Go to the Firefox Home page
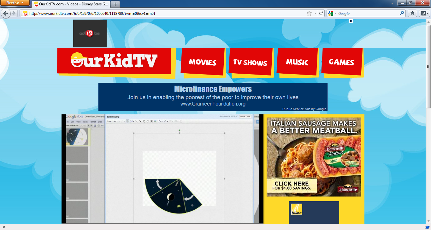 point(412,13)
